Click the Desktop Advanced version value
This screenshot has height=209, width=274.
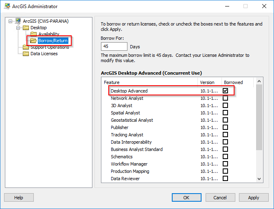pos(209,91)
